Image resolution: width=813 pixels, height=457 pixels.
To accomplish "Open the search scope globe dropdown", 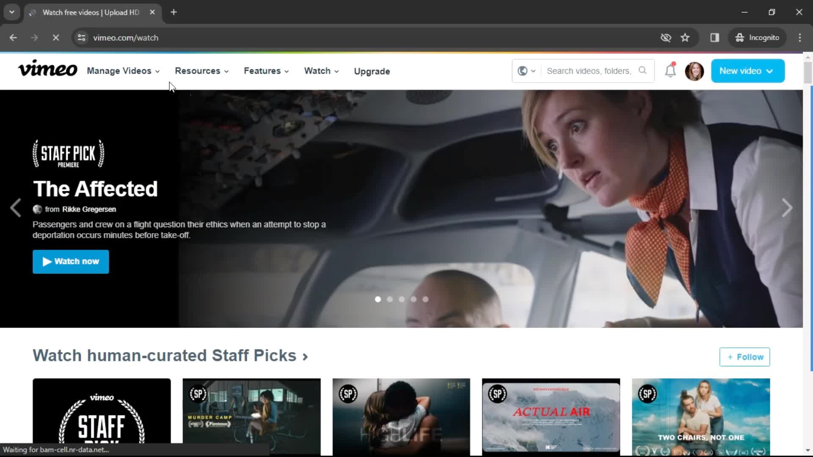I will tap(527, 71).
